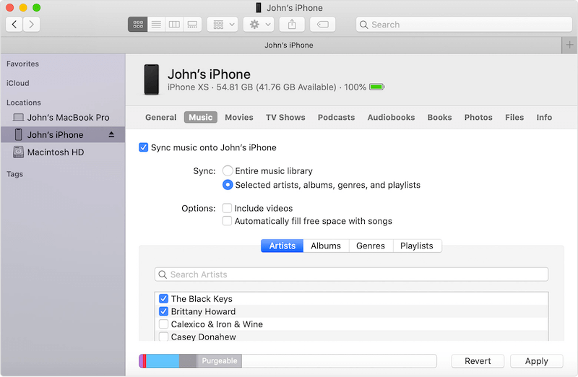The image size is (578, 377).
Task: Switch Finder to gallery view
Action: pos(192,25)
